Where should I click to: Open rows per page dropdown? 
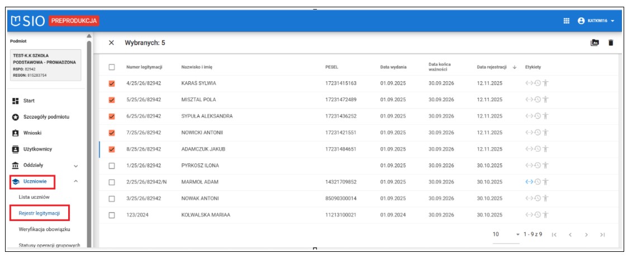(x=517, y=234)
